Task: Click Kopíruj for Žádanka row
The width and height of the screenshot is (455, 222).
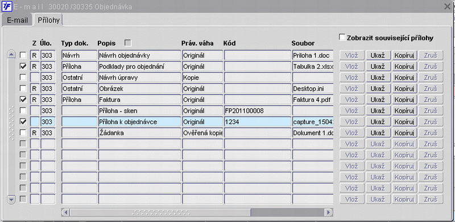Action: (405, 133)
